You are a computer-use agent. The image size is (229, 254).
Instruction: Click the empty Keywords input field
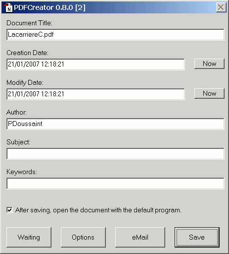pos(115,184)
